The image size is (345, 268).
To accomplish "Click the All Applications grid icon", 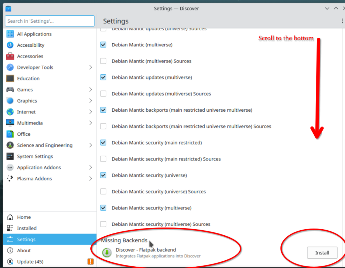I will click(x=10, y=34).
